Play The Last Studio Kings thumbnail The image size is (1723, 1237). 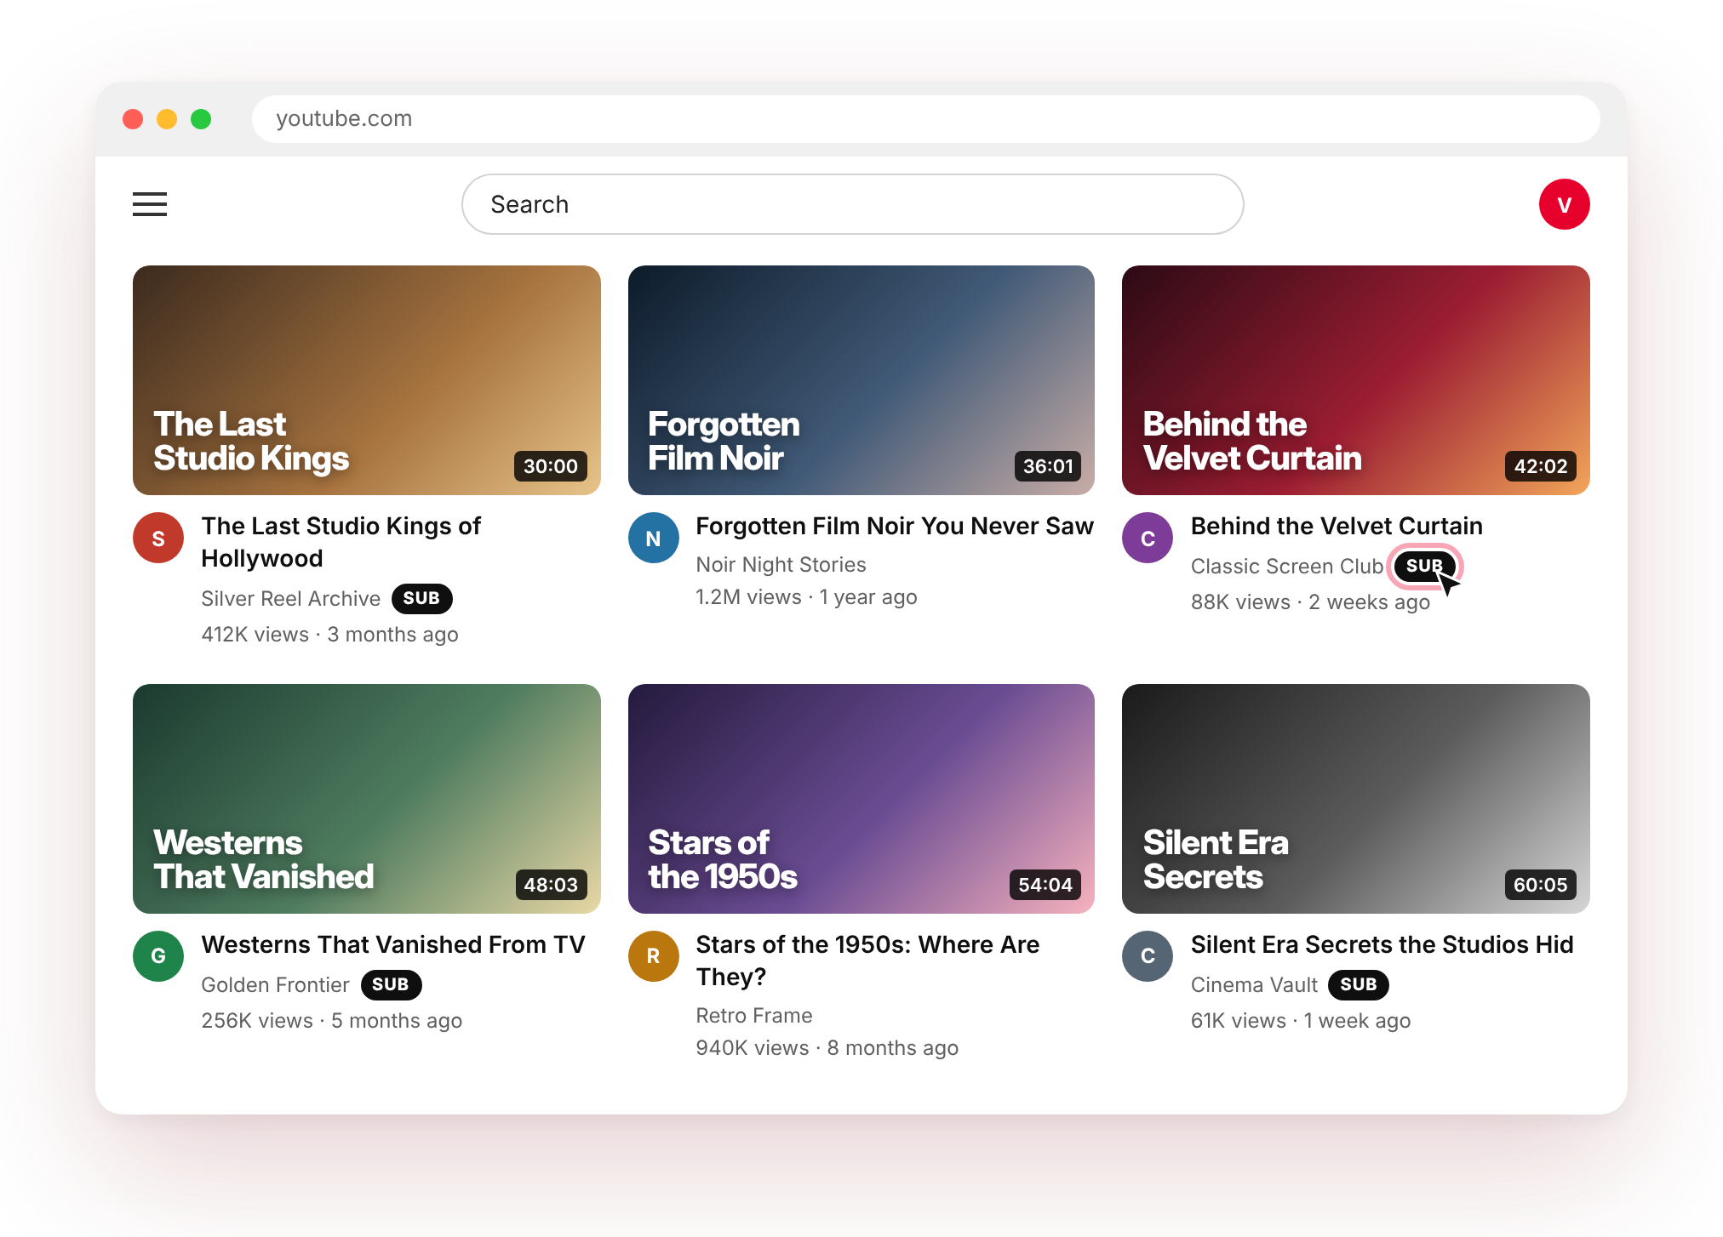[x=367, y=380]
